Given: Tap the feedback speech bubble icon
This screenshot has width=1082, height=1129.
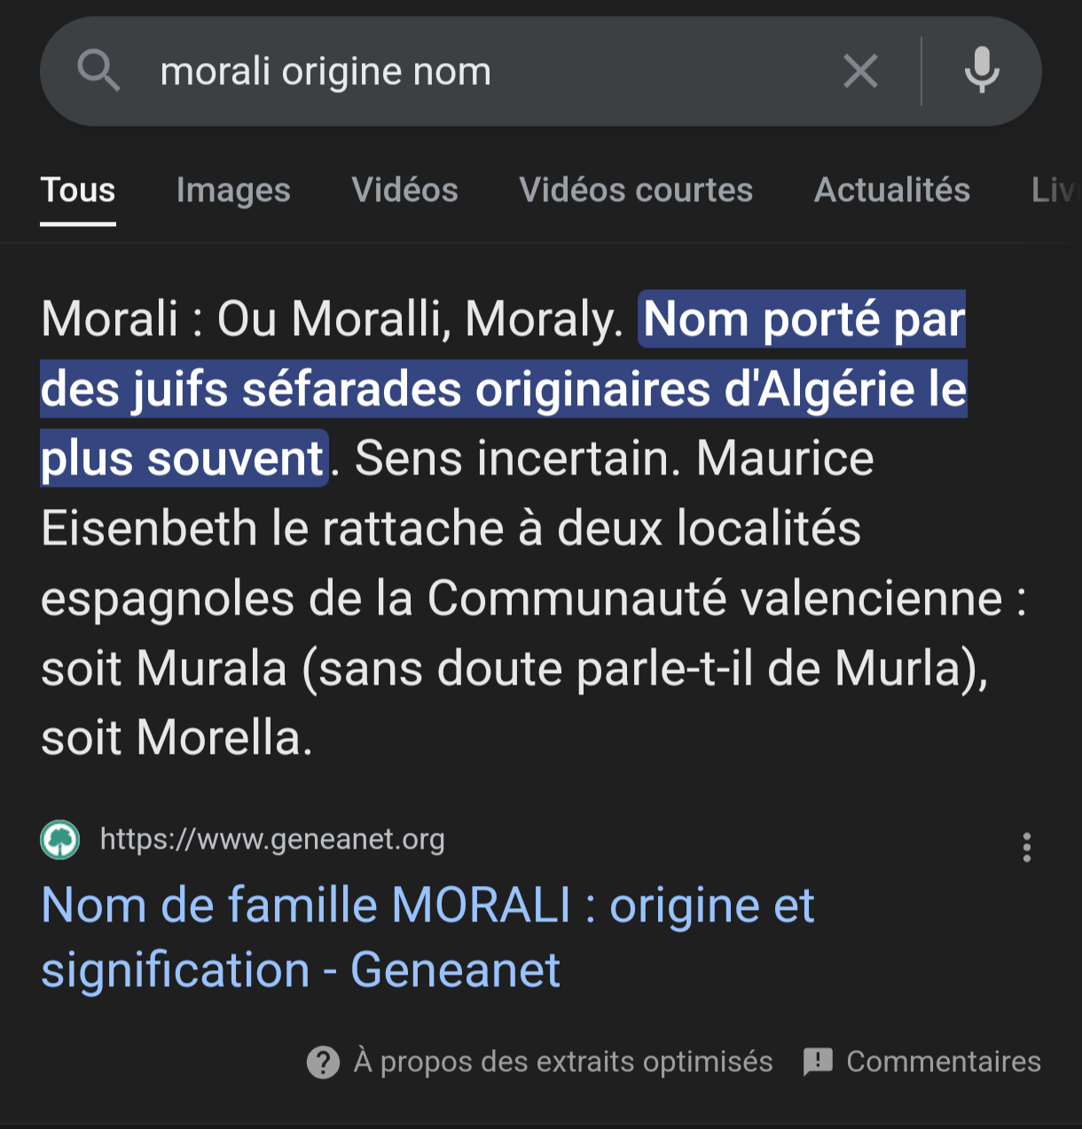Looking at the screenshot, I should pos(818,1062).
